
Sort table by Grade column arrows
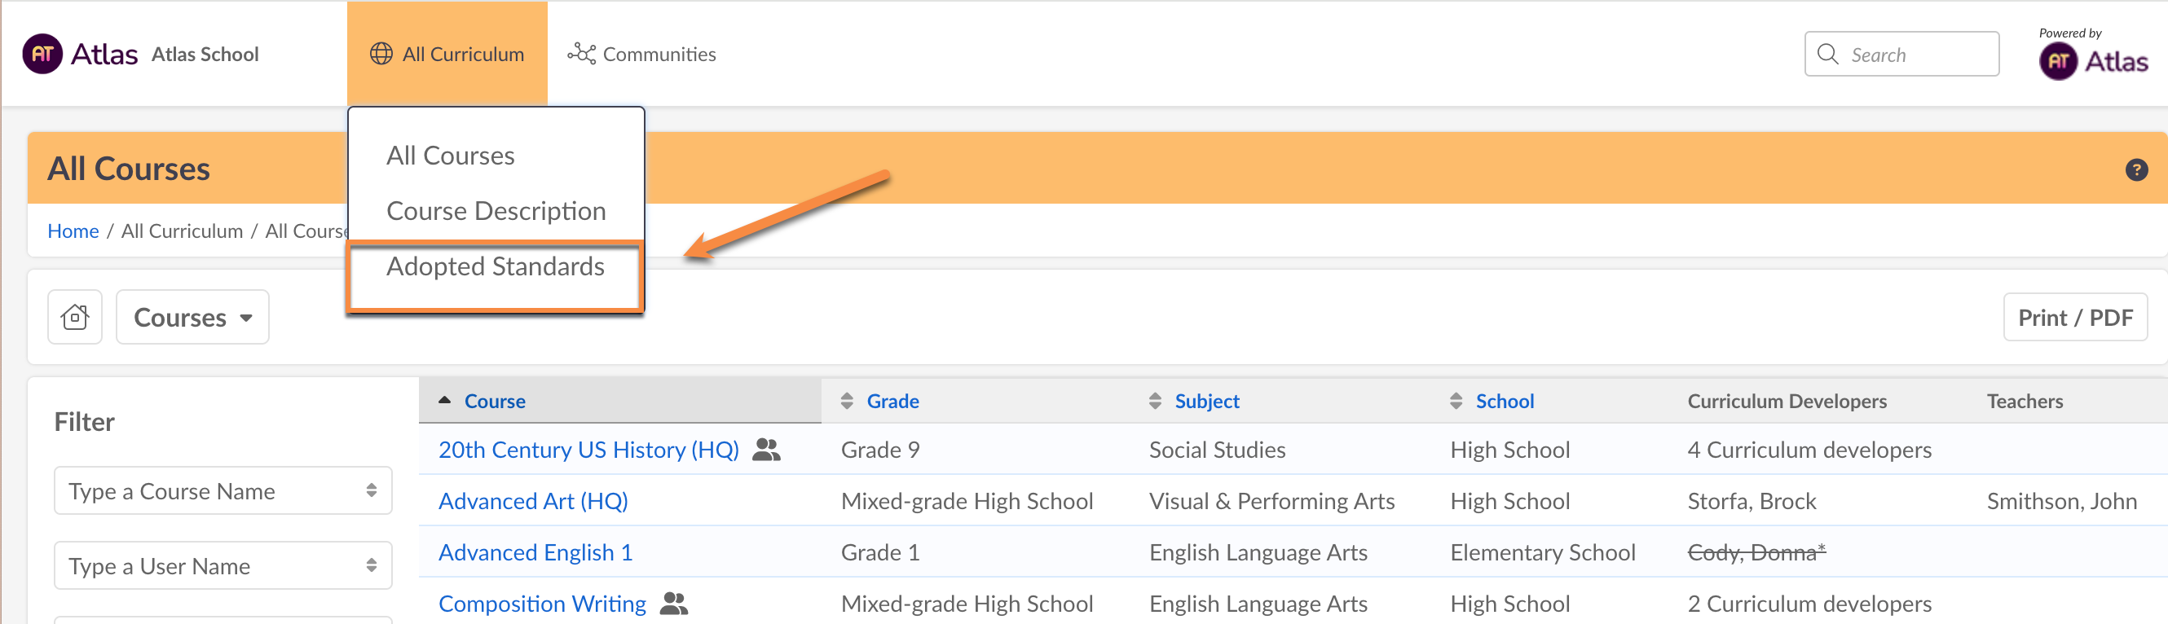(847, 401)
